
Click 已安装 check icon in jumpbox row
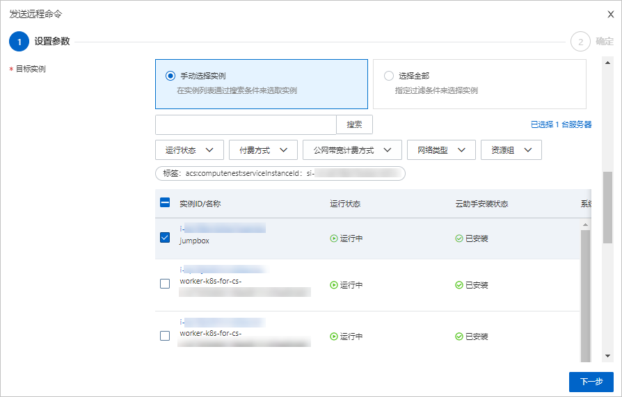[x=459, y=238]
